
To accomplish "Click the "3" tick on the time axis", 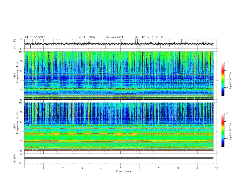I will (x=82, y=168).
